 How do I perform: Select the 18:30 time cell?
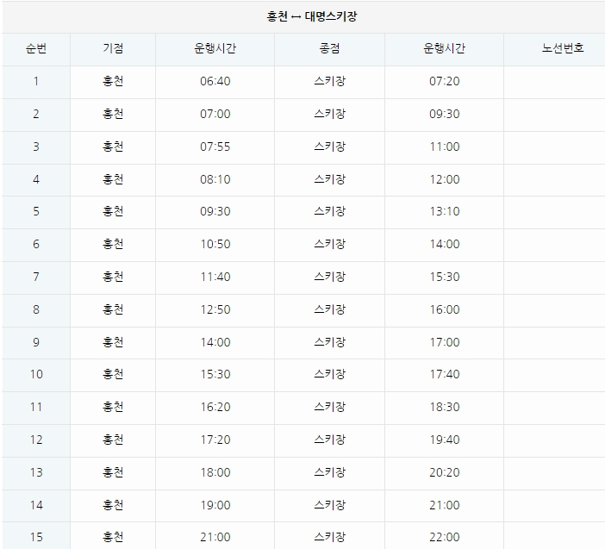444,407
